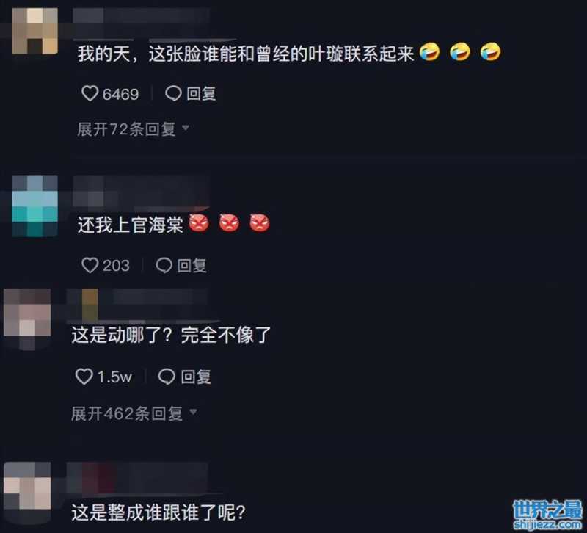Click reply bubble icon next to 1.5w

167,377
